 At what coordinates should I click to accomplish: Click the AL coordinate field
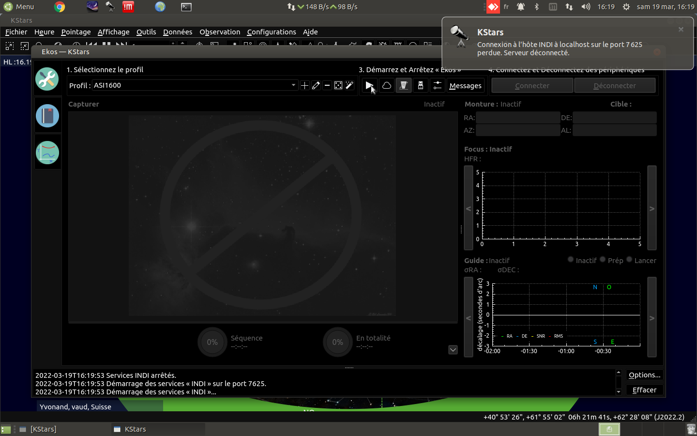(x=615, y=130)
